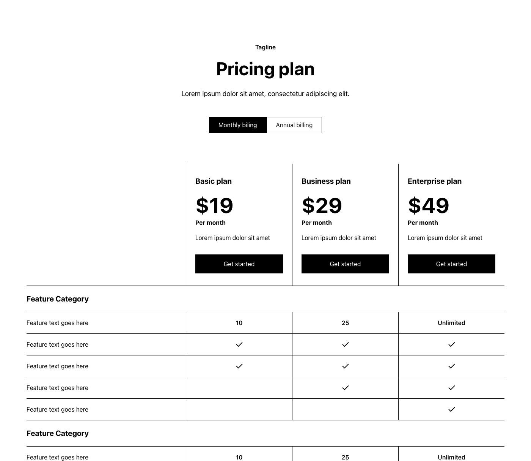The height and width of the screenshot is (461, 531).
Task: Click Get started under Basic plan
Action: pyautogui.click(x=239, y=264)
